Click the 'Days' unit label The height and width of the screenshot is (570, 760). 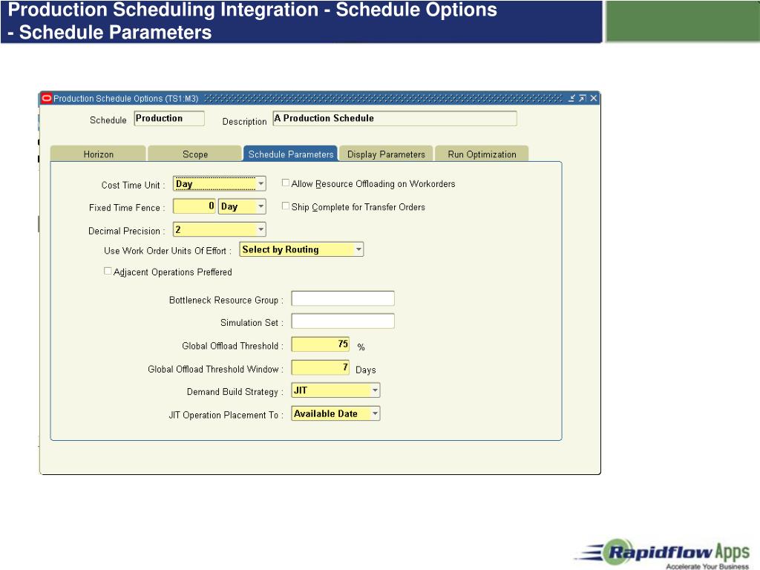pyautogui.click(x=365, y=370)
